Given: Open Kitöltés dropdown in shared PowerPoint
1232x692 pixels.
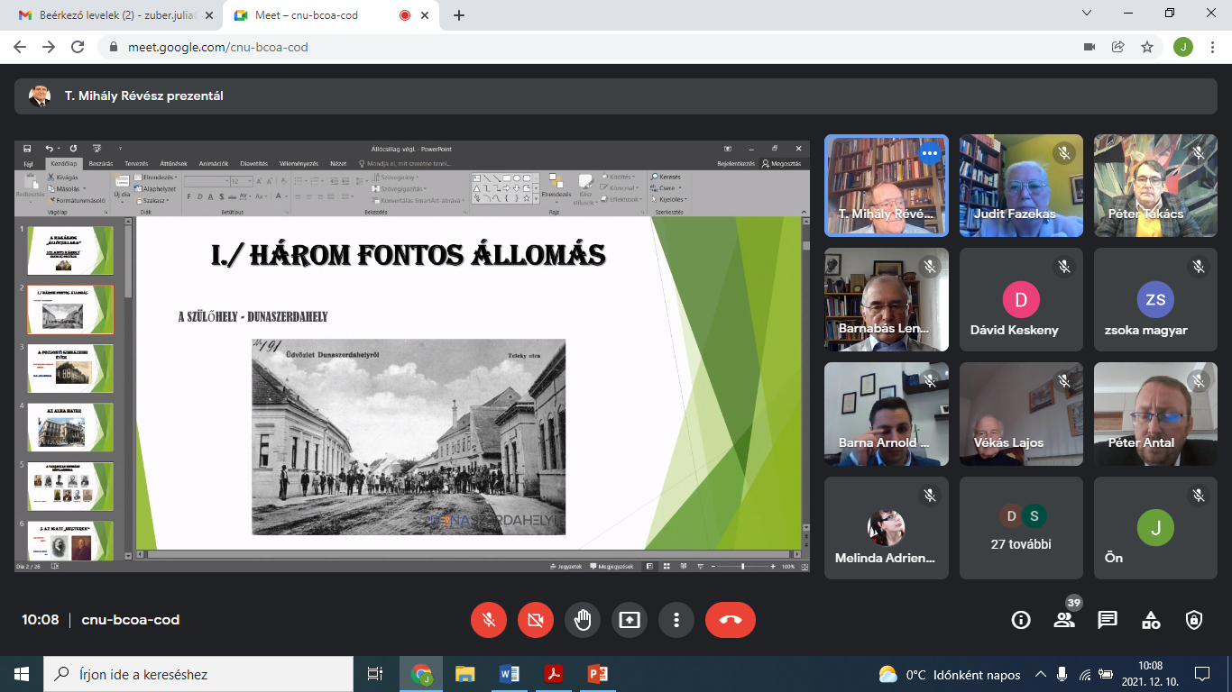Looking at the screenshot, I should pyautogui.click(x=617, y=178).
